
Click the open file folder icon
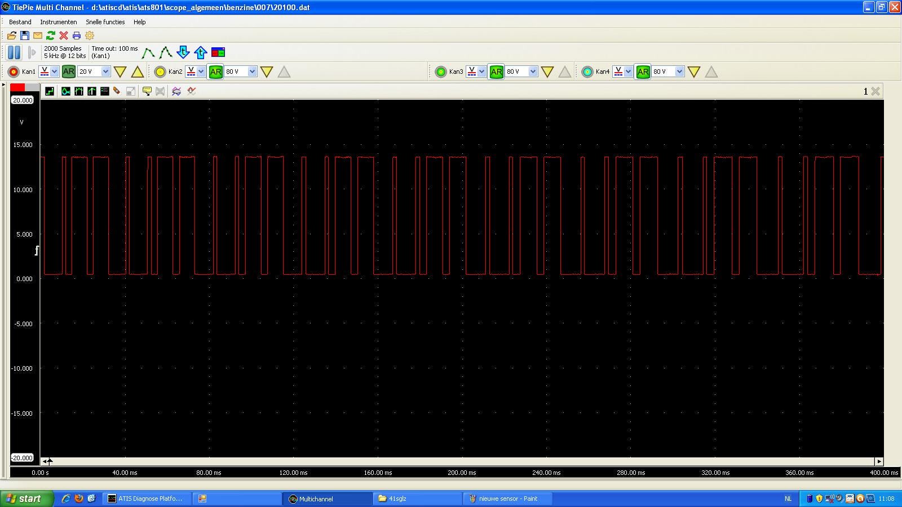coord(11,35)
